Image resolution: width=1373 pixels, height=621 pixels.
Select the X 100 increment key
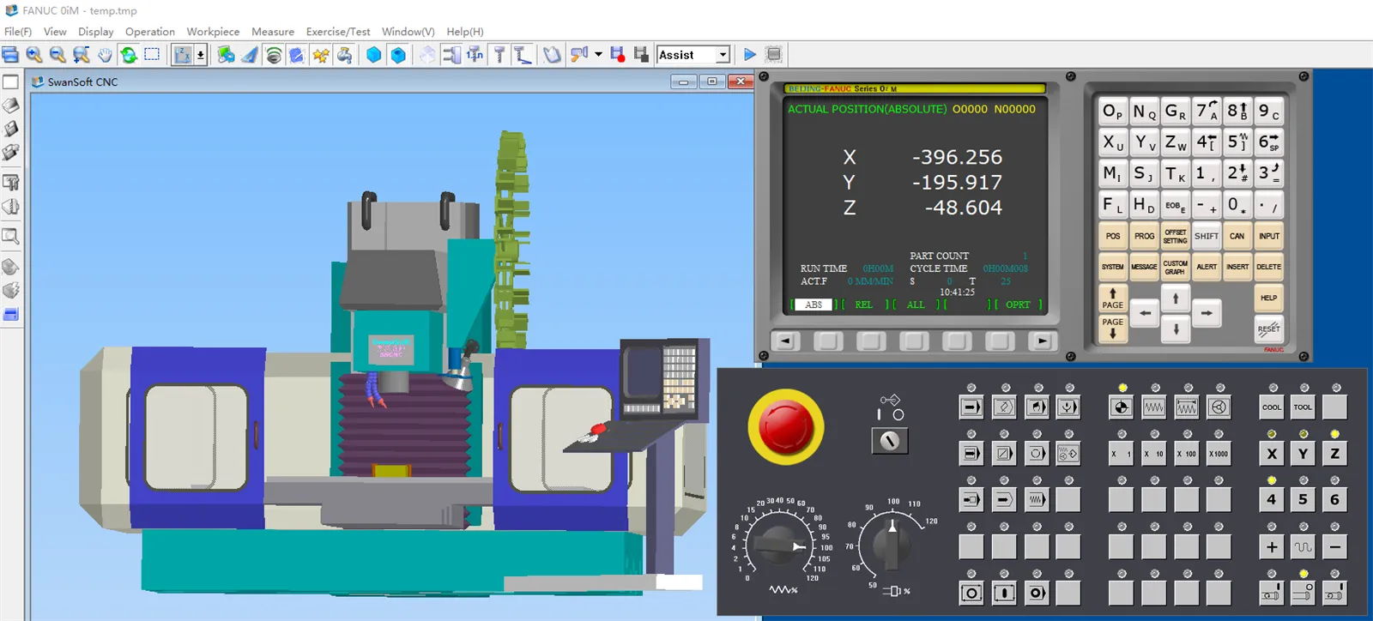(x=1187, y=454)
